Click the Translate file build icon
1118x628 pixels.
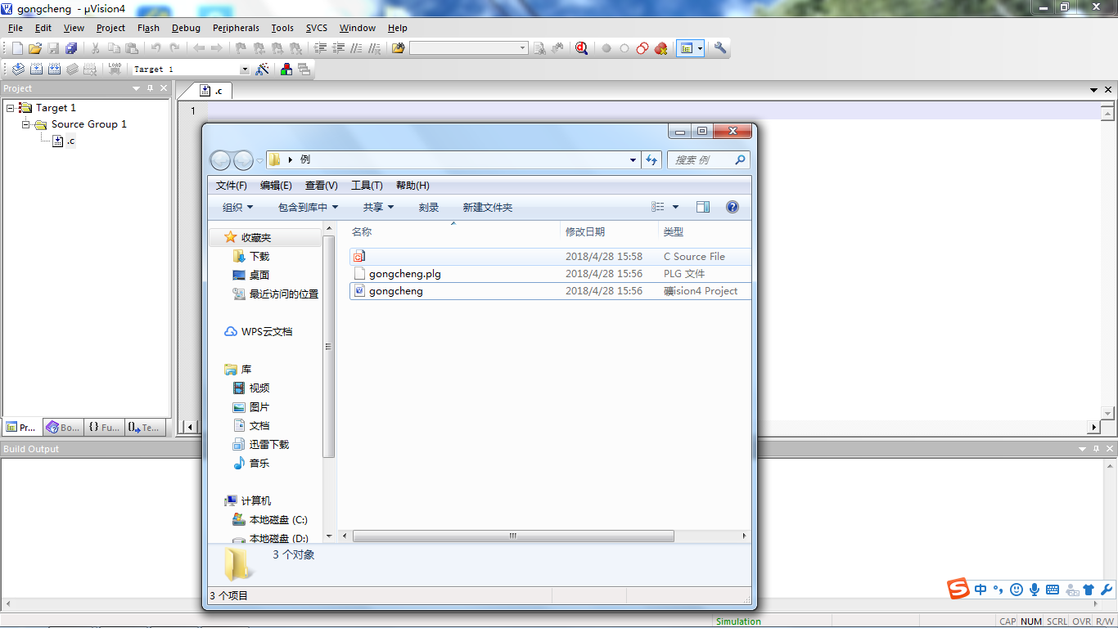(x=17, y=70)
